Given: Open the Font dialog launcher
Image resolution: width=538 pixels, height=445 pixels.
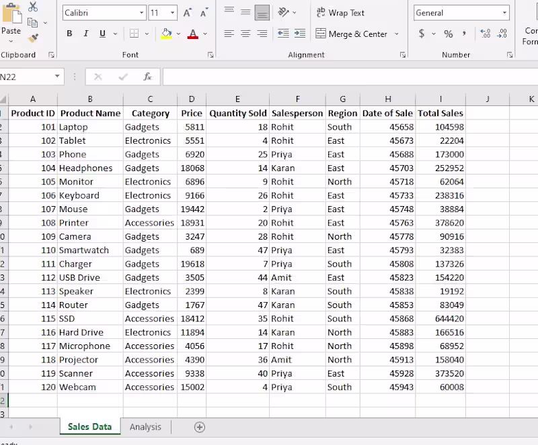Looking at the screenshot, I should (210, 55).
